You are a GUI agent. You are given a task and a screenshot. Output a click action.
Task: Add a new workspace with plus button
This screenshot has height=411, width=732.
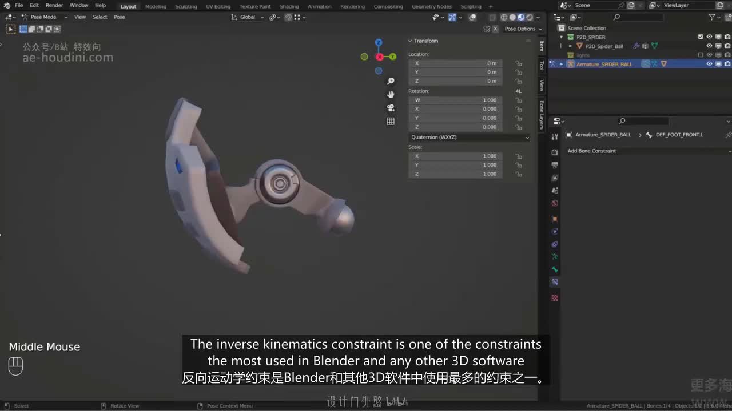pos(491,6)
